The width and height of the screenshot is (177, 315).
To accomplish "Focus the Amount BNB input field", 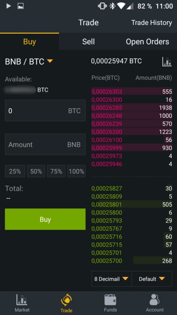I will (x=45, y=144).
